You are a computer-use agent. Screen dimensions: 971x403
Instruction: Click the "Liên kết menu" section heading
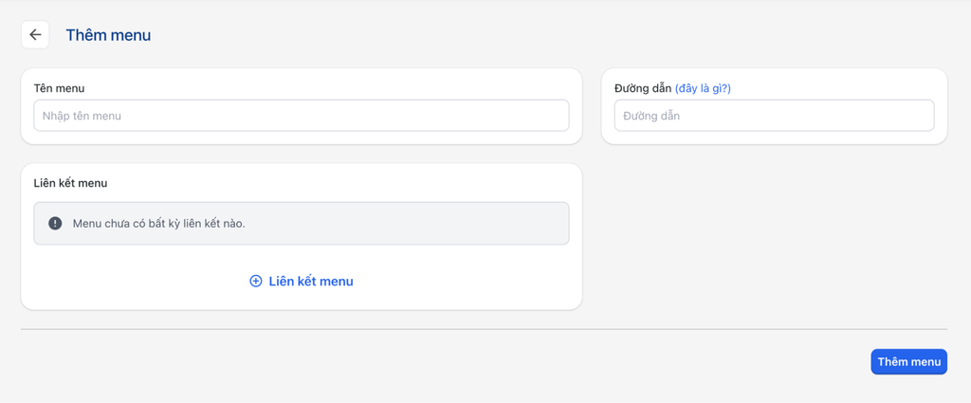click(70, 183)
